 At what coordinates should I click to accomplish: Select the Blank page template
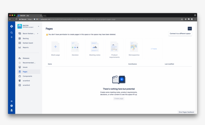click(x=55, y=49)
